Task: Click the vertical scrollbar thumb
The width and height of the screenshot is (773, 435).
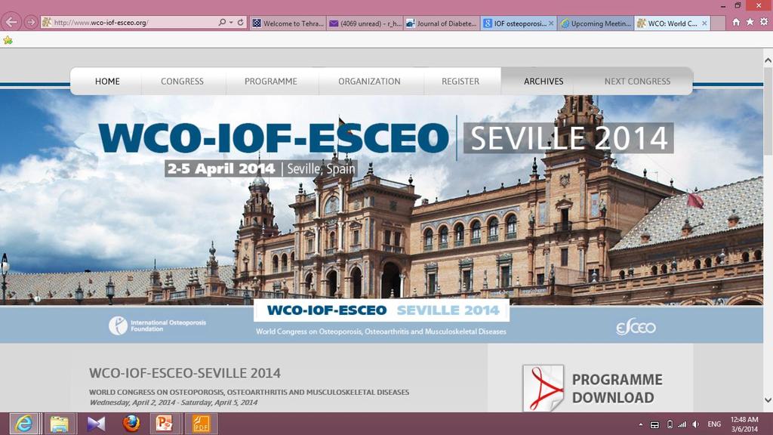Action: click(768, 112)
